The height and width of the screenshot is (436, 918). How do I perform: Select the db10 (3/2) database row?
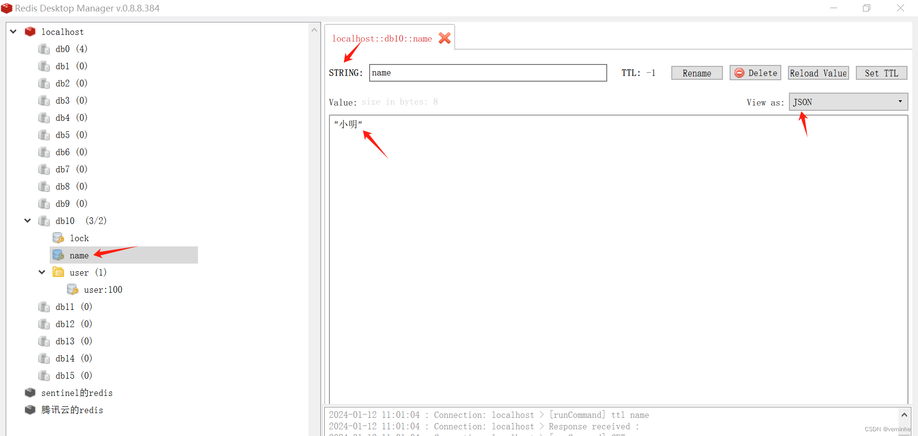81,221
